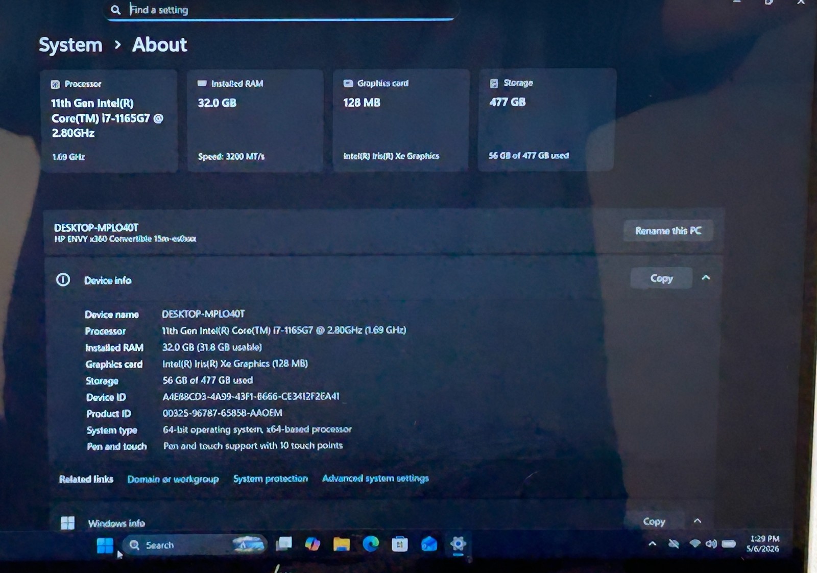Click the Windows info logo icon
817x573 pixels.
pos(67,523)
